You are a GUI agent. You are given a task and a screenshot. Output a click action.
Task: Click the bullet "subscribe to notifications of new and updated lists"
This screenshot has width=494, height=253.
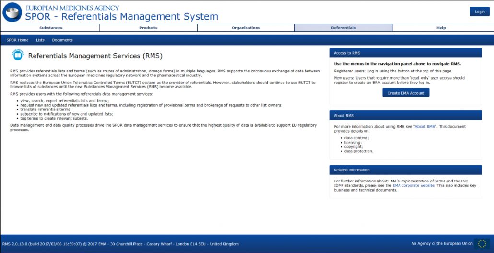click(x=67, y=114)
